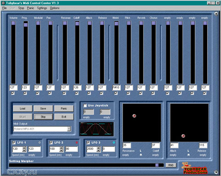Click the RND randomize button
This screenshot has width=221, height=176.
tap(171, 165)
